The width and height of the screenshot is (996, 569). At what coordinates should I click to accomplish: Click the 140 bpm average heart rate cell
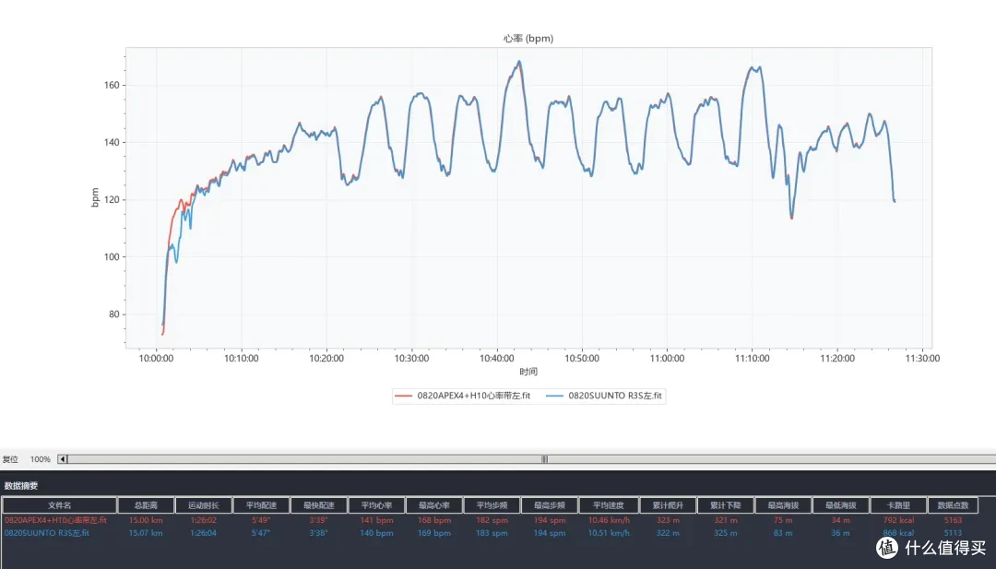click(376, 533)
